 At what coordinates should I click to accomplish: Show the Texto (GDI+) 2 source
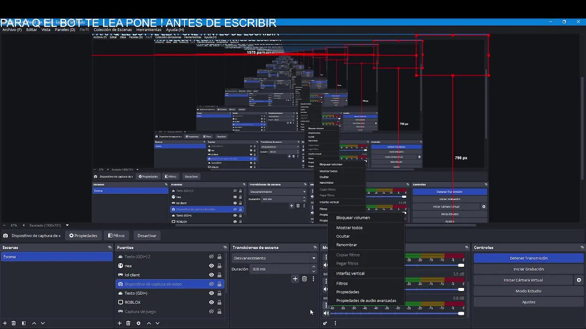click(212, 257)
